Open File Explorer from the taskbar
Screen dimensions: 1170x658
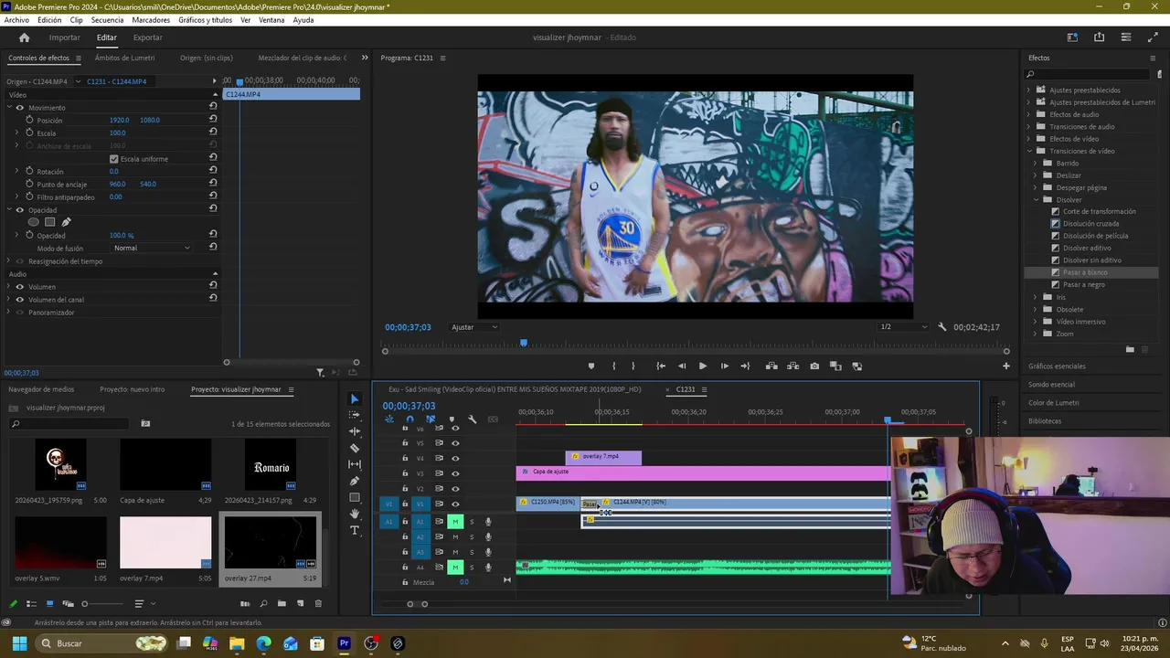click(237, 643)
